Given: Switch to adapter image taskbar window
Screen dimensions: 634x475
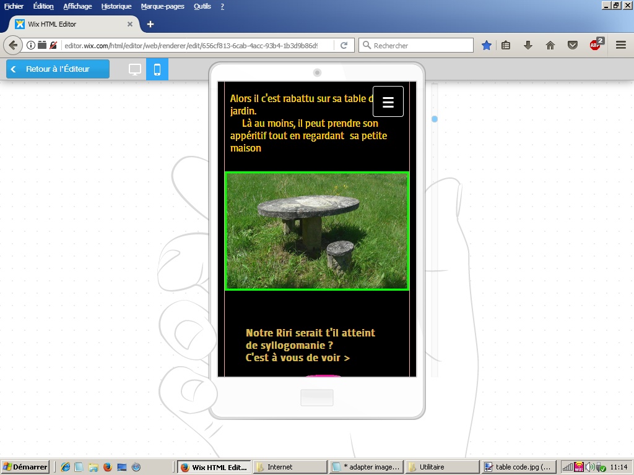Looking at the screenshot, I should (x=367, y=467).
